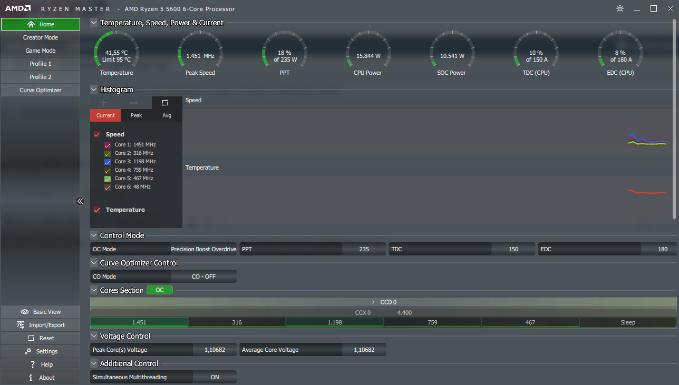Collapse the Voltage Control section

[x=94, y=336]
